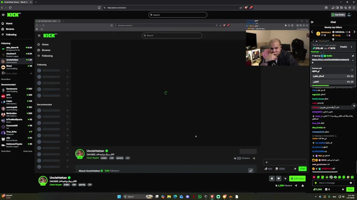Screen dimensions: 357x200
Task: Click the sparkle button beside Gift Subs
Action: (x=285, y=179)
